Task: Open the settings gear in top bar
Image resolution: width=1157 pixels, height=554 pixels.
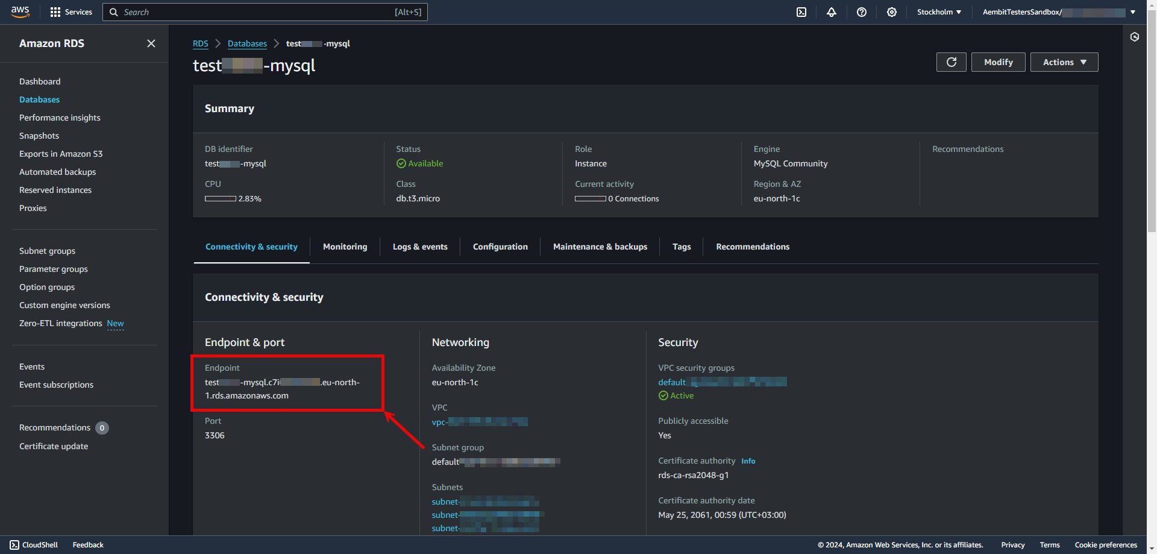Action: click(892, 12)
